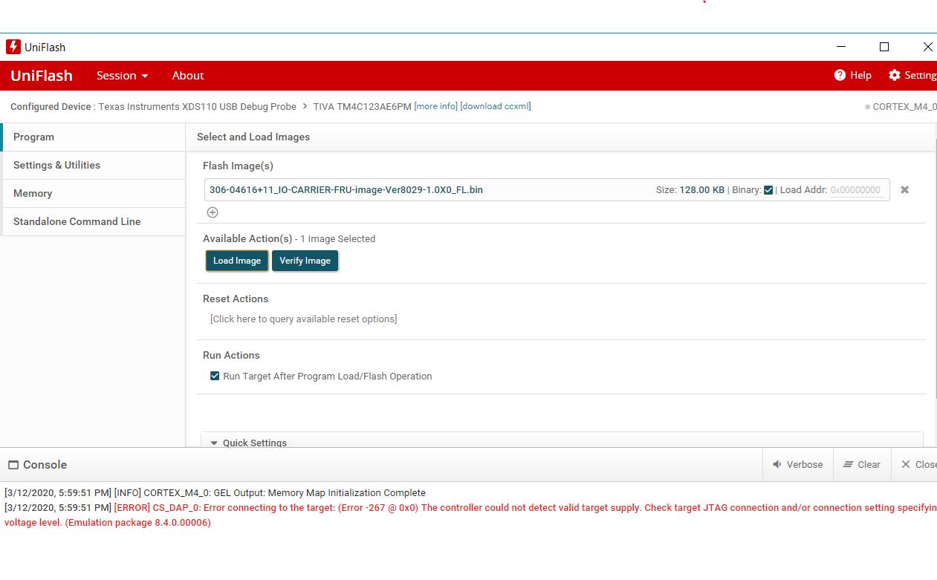Click the Verbose speaker icon in console
The width and height of the screenshot is (937, 580).
pyautogui.click(x=777, y=464)
